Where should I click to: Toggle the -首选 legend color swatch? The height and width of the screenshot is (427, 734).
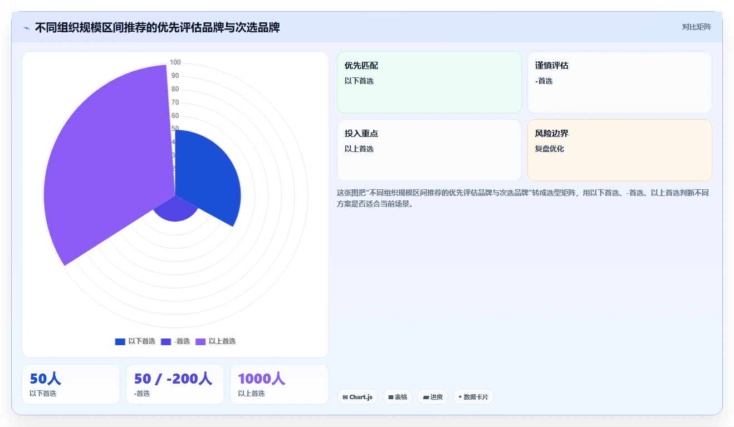tap(166, 341)
